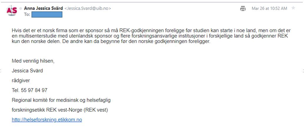Print this email with the printer icon
Screen dimensions: 304x129
click(x=243, y=8)
